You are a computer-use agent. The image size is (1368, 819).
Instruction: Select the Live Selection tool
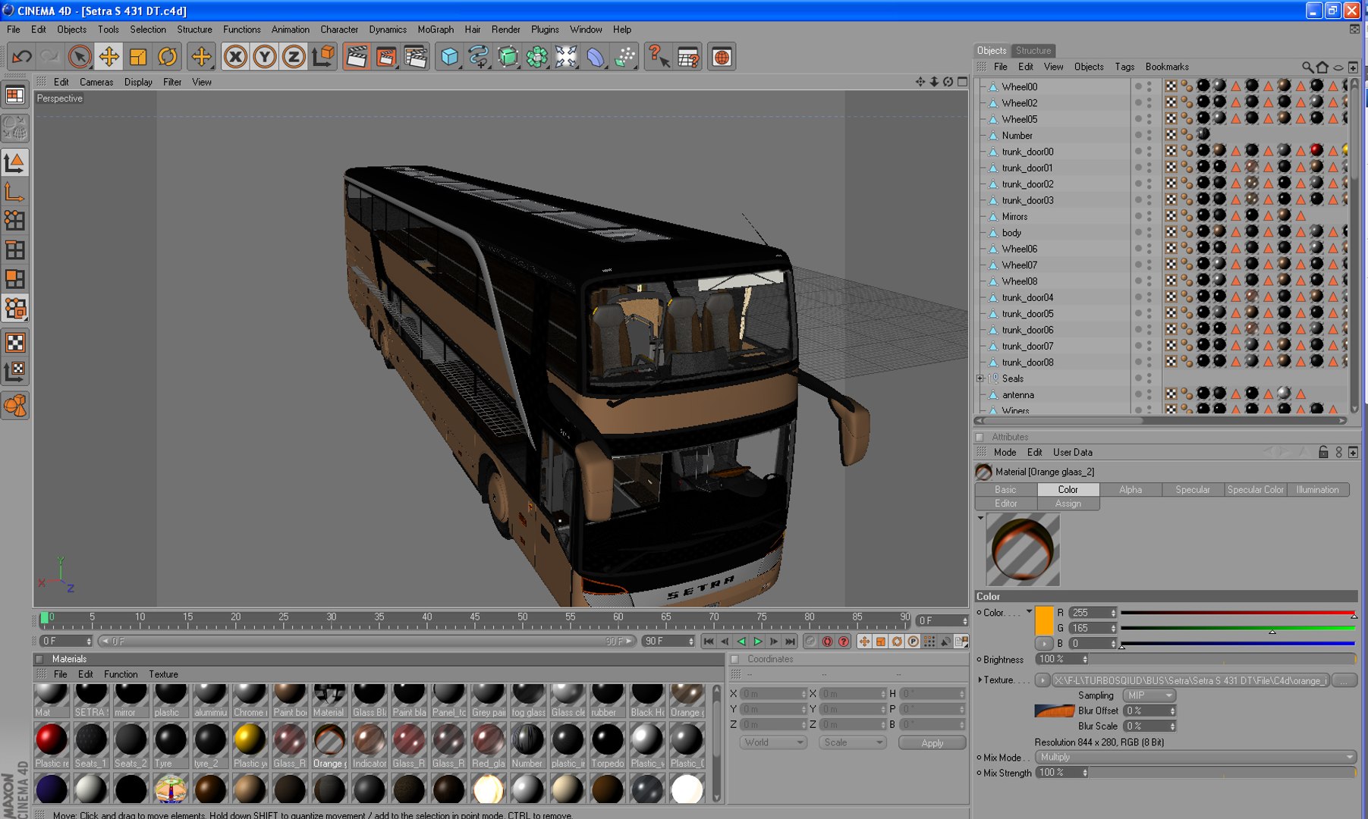coord(79,57)
